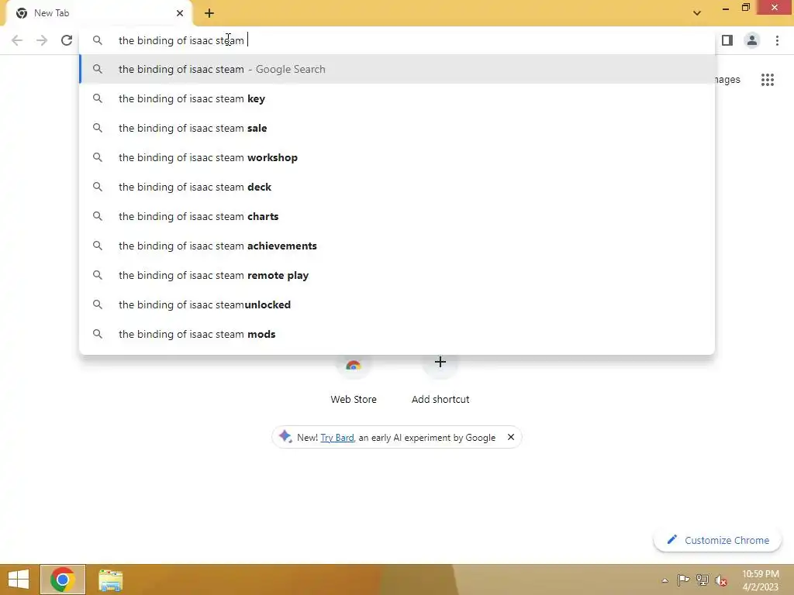Open the Try Bard link
This screenshot has height=595, width=794.
pyautogui.click(x=337, y=438)
